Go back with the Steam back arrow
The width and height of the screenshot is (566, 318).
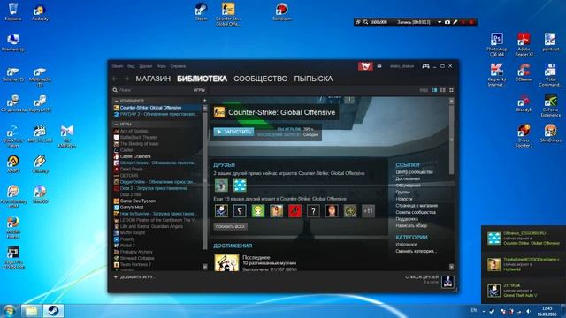(x=115, y=79)
